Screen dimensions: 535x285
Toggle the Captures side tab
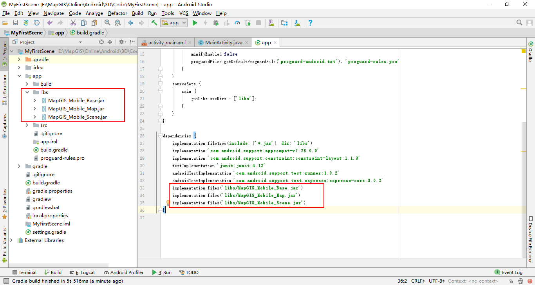pyautogui.click(x=5, y=126)
